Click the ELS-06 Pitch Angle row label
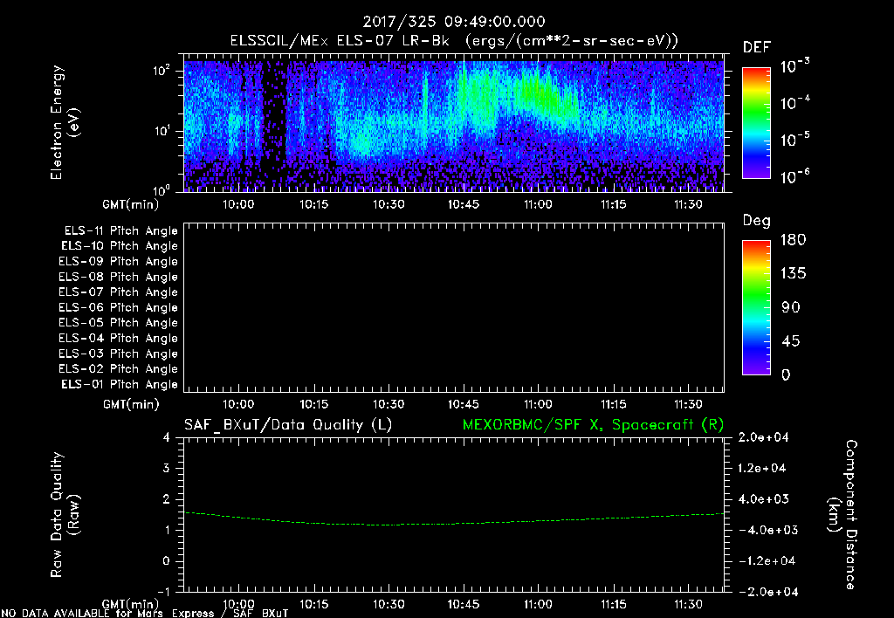Image resolution: width=894 pixels, height=618 pixels. pyautogui.click(x=118, y=307)
